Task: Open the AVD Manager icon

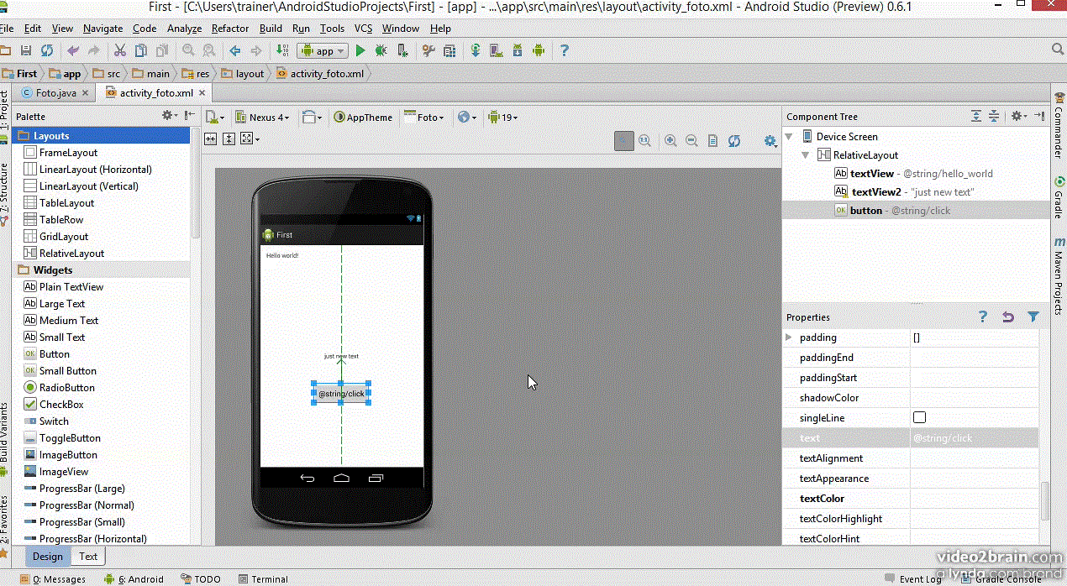Action: point(496,50)
